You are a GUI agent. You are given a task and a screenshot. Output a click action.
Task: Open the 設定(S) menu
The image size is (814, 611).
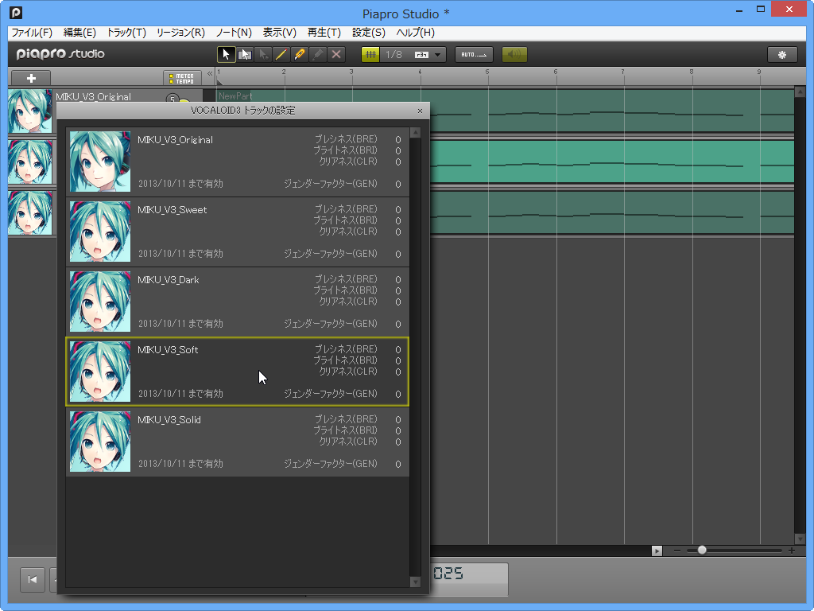coord(369,33)
